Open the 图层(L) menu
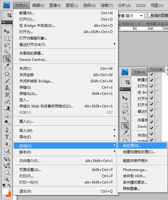 pos(72,5)
